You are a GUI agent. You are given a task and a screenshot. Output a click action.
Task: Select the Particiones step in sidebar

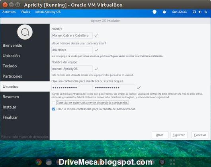(25, 76)
